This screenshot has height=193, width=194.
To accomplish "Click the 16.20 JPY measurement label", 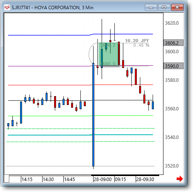I will click(x=137, y=41).
